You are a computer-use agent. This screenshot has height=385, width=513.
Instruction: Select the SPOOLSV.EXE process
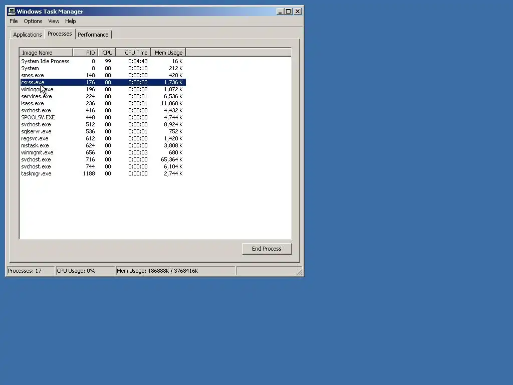pyautogui.click(x=103, y=117)
